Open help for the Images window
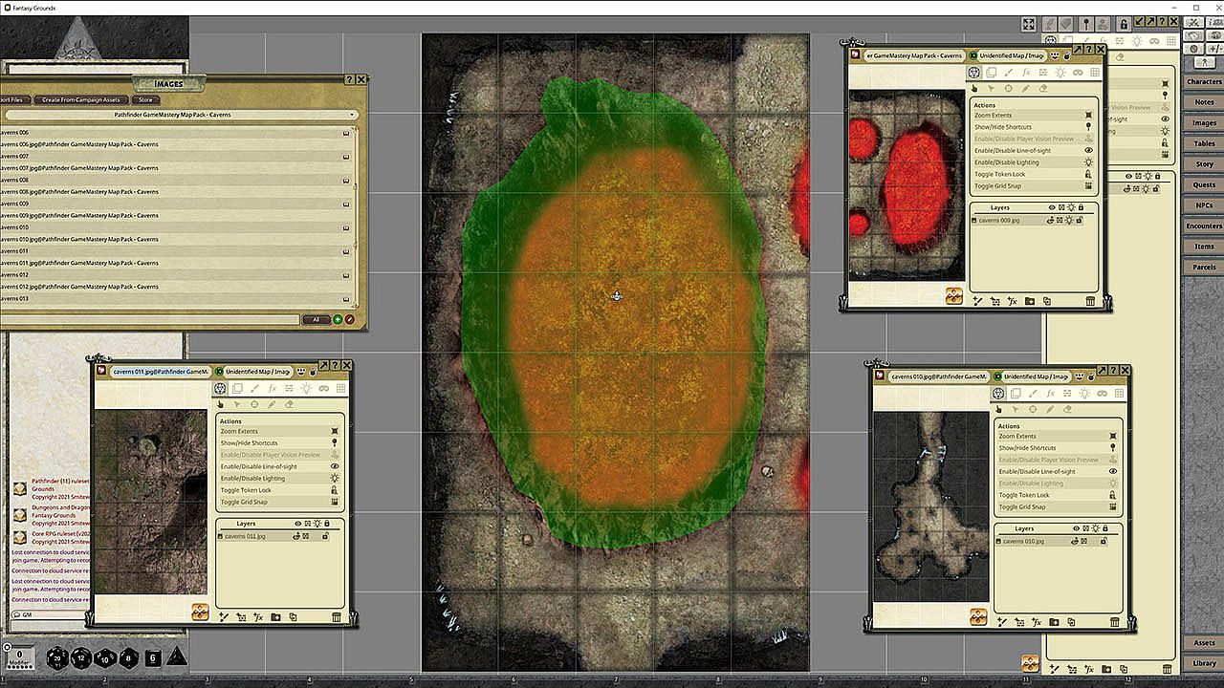The image size is (1224, 688). pyautogui.click(x=349, y=80)
